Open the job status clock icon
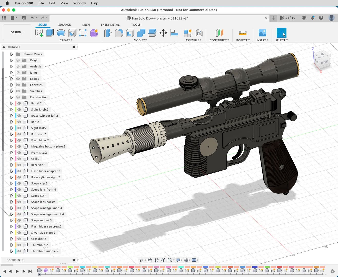Viewport: 338px width, 277px height. click(x=304, y=18)
